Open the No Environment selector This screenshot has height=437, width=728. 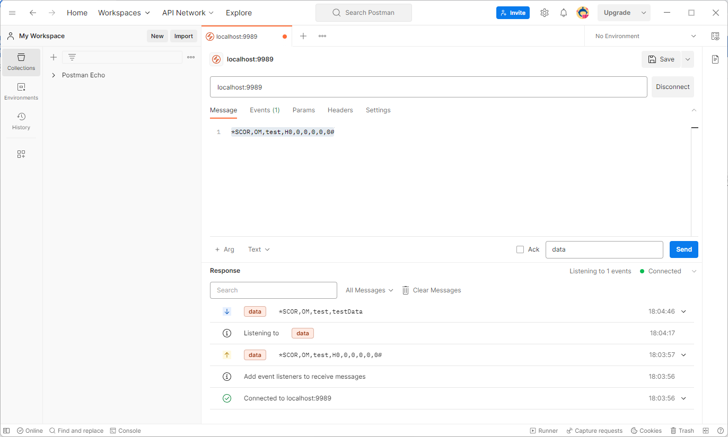[x=645, y=36]
